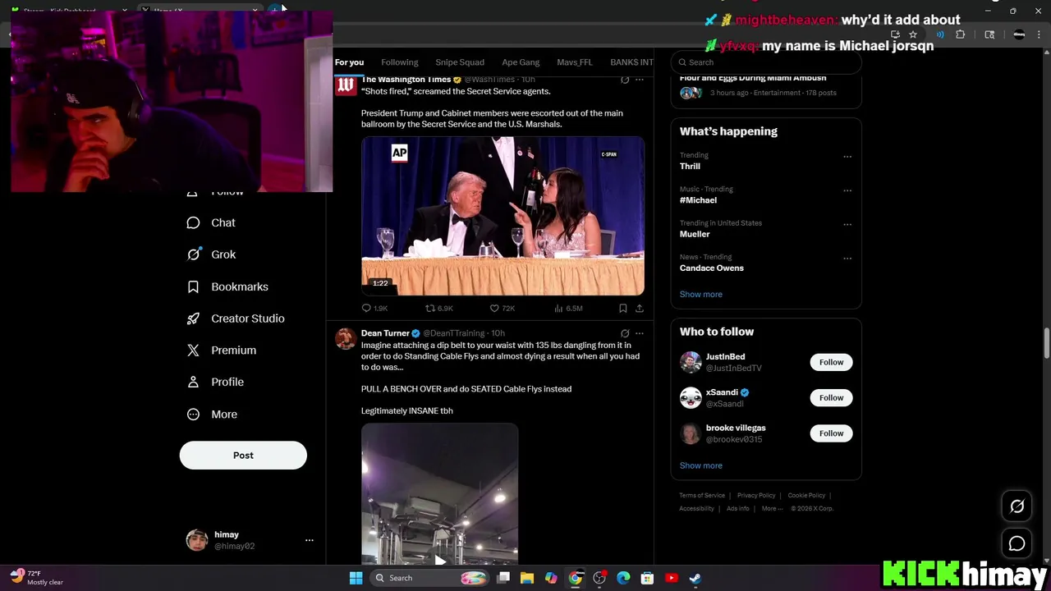
Task: Open the More sidebar menu
Action: click(x=212, y=415)
